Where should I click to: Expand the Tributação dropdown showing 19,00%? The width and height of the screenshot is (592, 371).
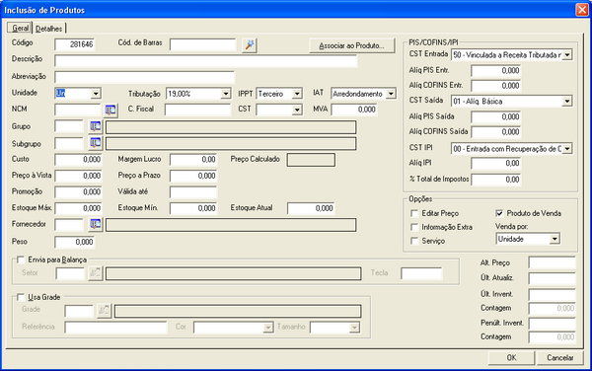(x=226, y=93)
